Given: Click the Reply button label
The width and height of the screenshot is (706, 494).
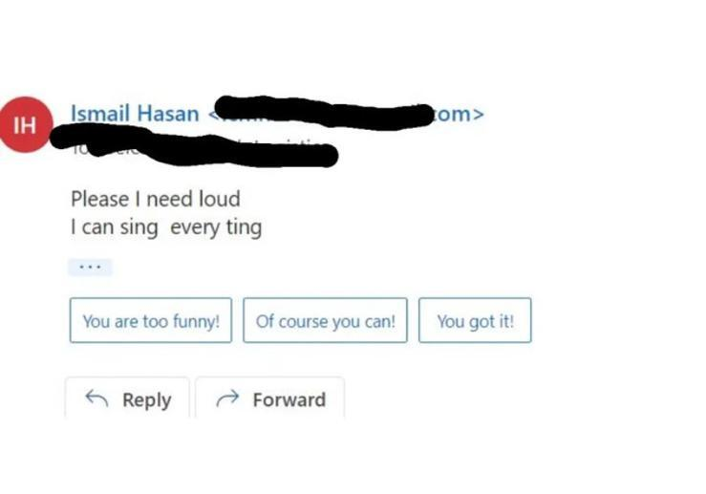Looking at the screenshot, I should click(x=147, y=400).
